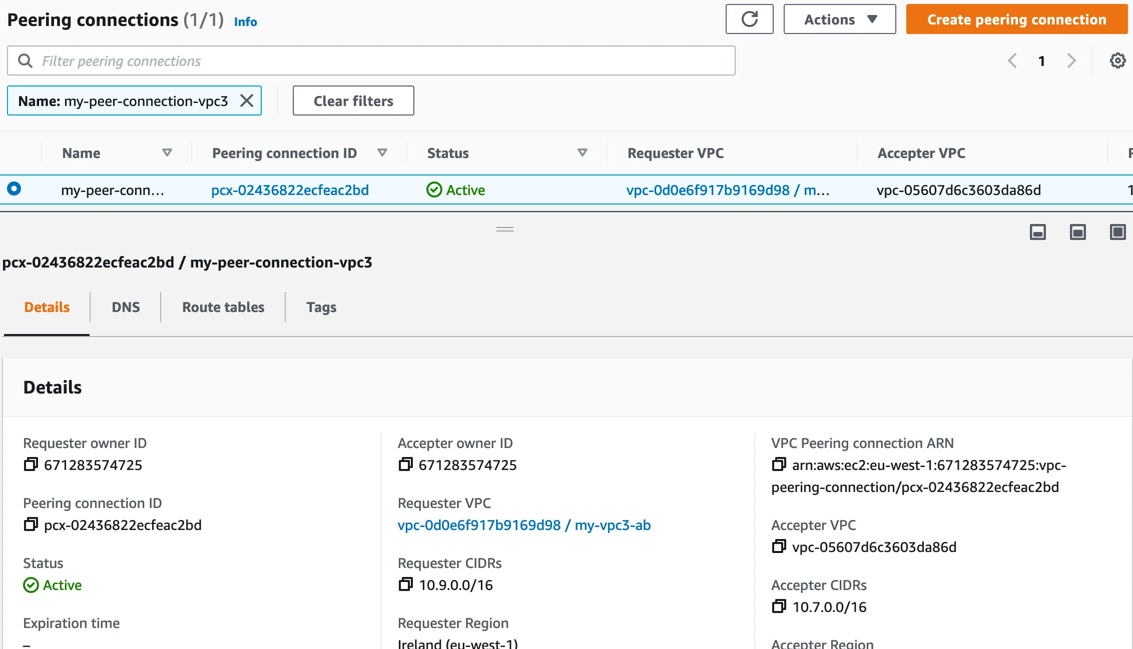
Task: Sort by the Status column arrow
Action: [x=582, y=152]
